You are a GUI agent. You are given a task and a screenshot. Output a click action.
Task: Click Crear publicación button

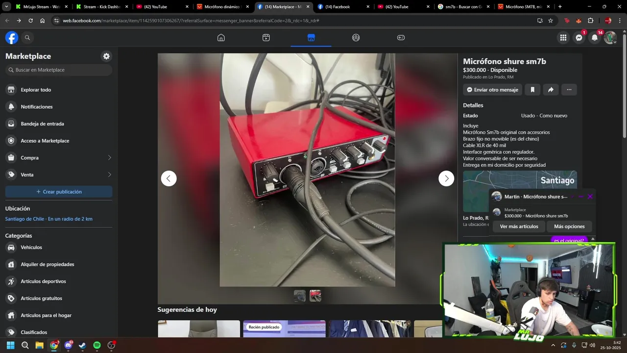(59, 192)
